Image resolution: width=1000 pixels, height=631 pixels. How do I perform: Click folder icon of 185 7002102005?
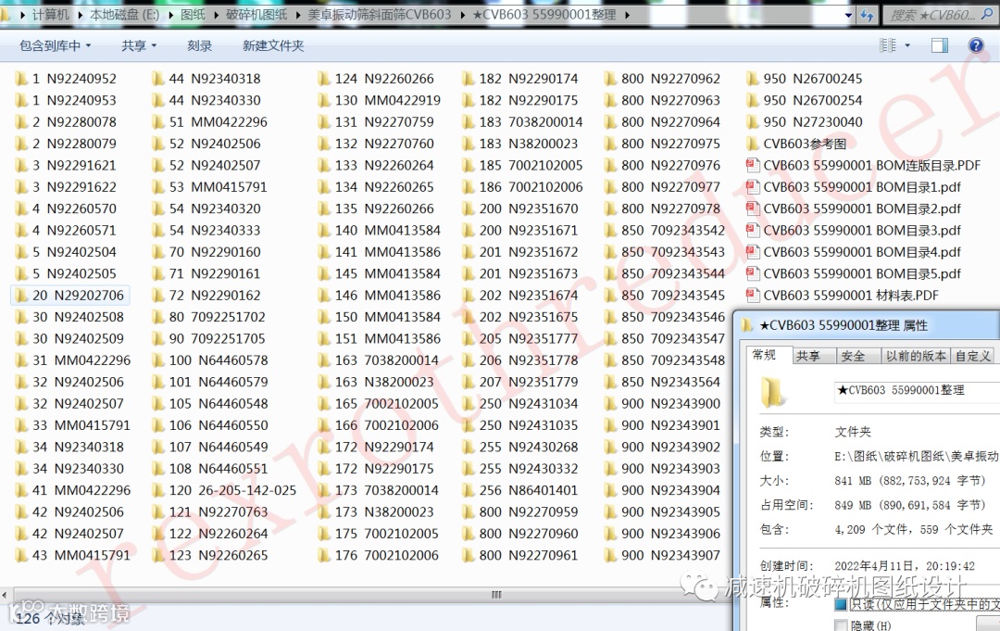469,165
